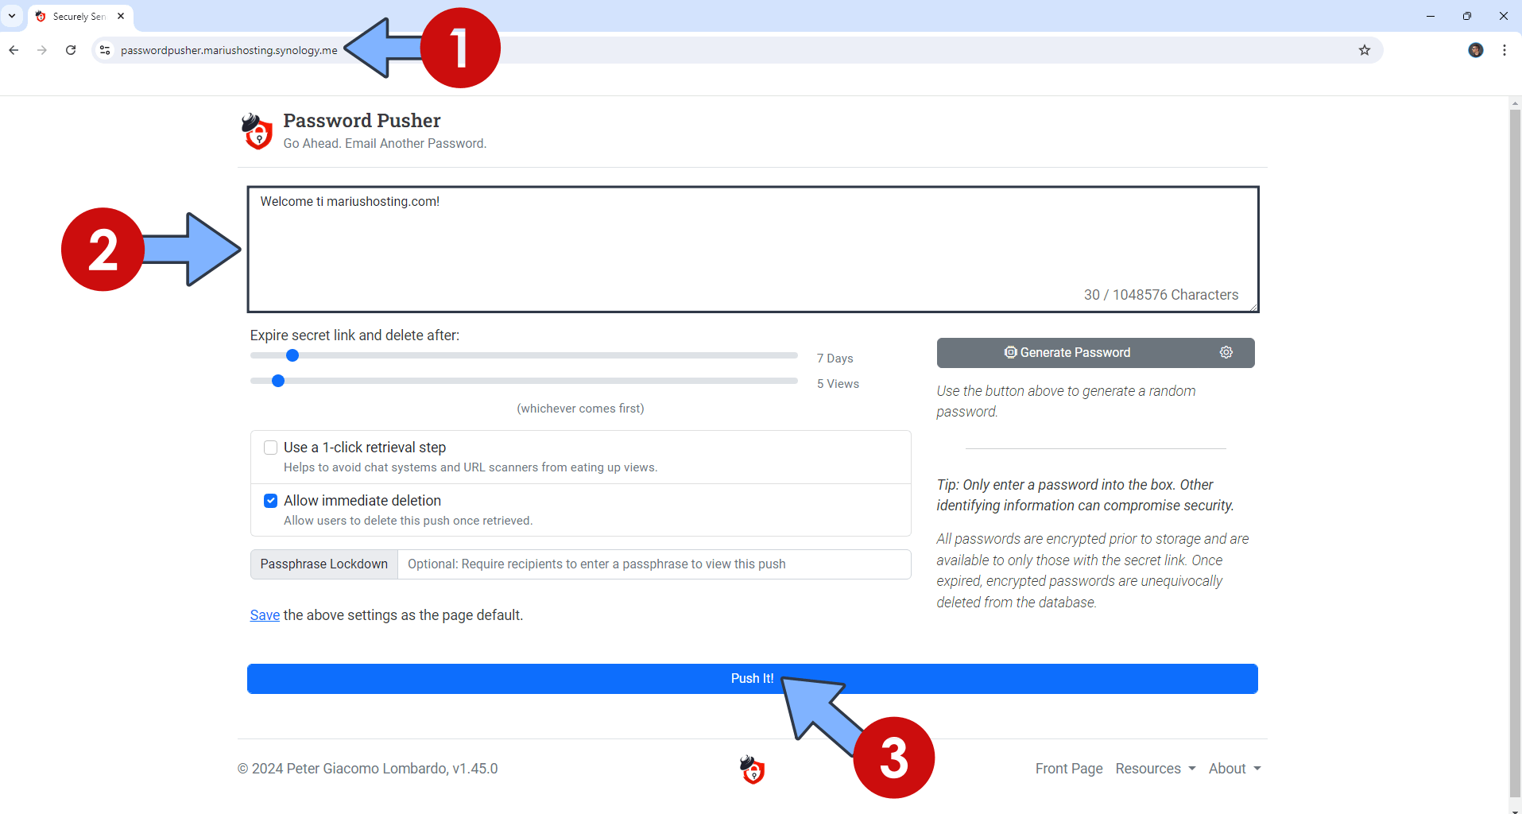Viewport: 1522px width, 814px height.
Task: Enable Use a 1-click retrieval step
Action: pyautogui.click(x=271, y=448)
